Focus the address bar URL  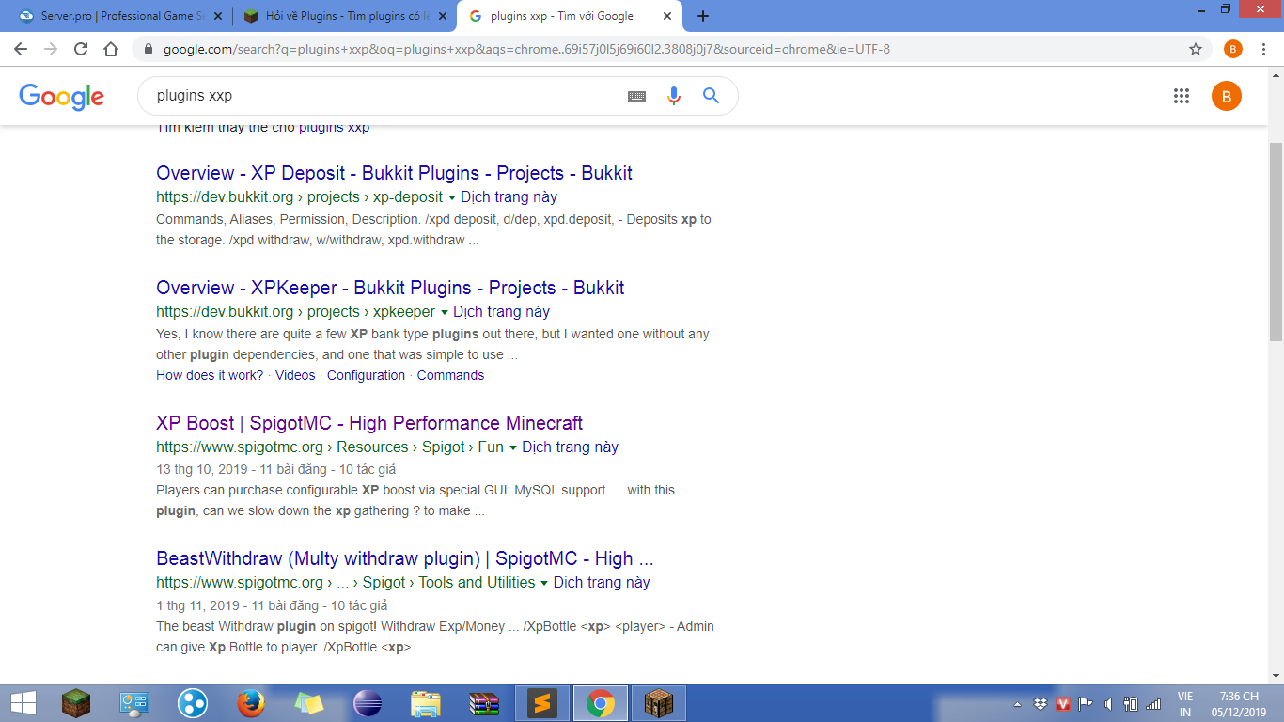(526, 49)
